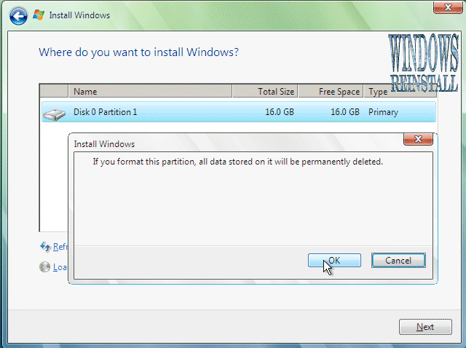Screen dimensions: 466x348
Task: Cancel the format partition warning
Action: [x=398, y=260]
